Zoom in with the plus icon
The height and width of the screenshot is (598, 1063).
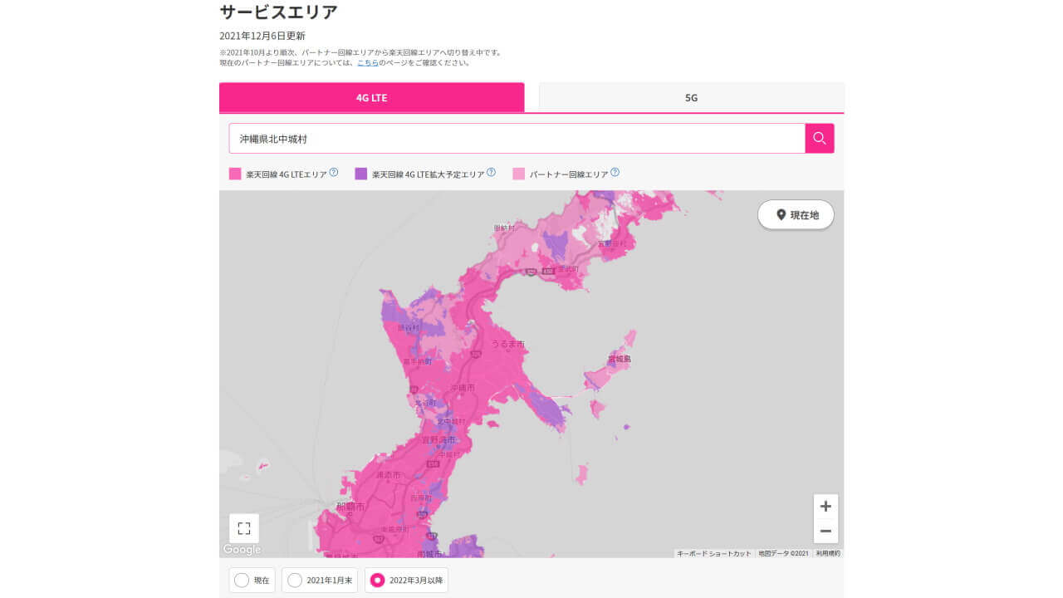(825, 505)
